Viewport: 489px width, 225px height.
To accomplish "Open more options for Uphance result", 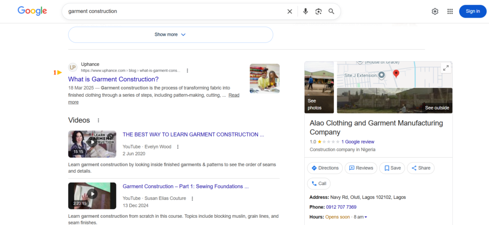I will point(187,71).
